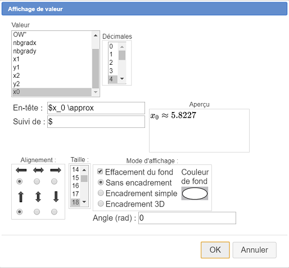This screenshot has width=289, height=268.
Task: Choose the middle vertical alignment radio button
Action: [37, 212]
